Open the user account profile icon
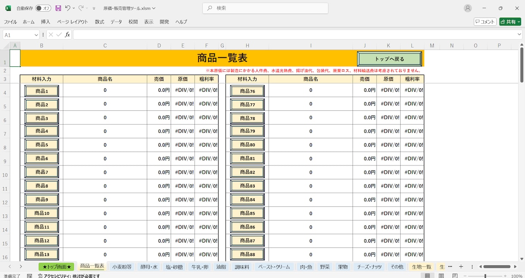525x278 pixels. (468, 8)
